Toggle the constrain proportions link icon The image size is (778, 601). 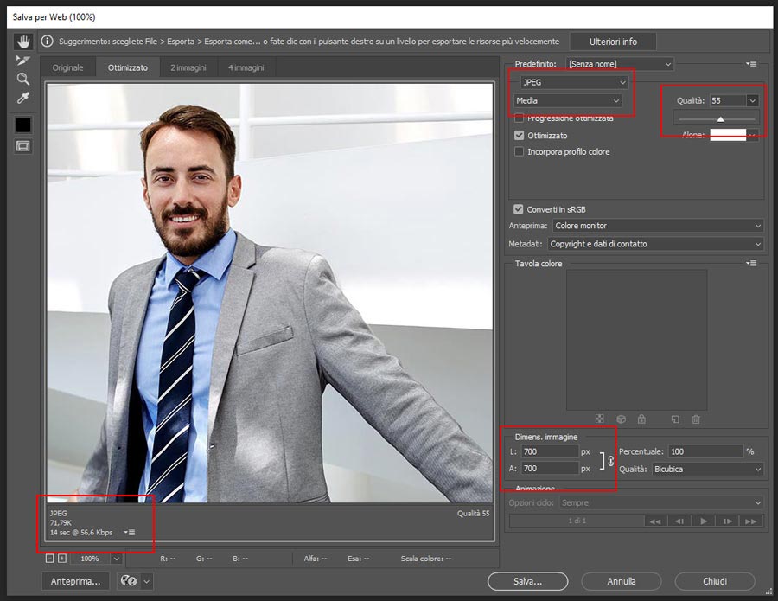[x=611, y=461]
